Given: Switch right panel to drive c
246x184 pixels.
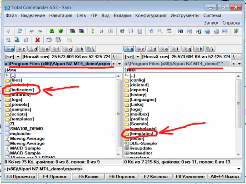Looking at the screenshot, I should click(x=140, y=49).
